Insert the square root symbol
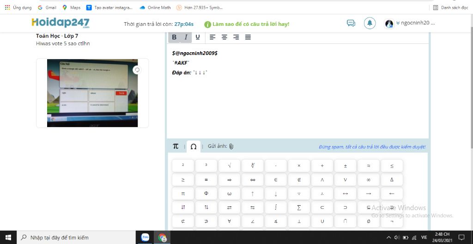 pyautogui.click(x=230, y=166)
